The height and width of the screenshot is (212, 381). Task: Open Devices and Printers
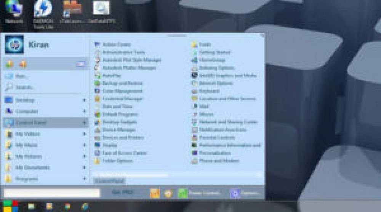click(119, 138)
